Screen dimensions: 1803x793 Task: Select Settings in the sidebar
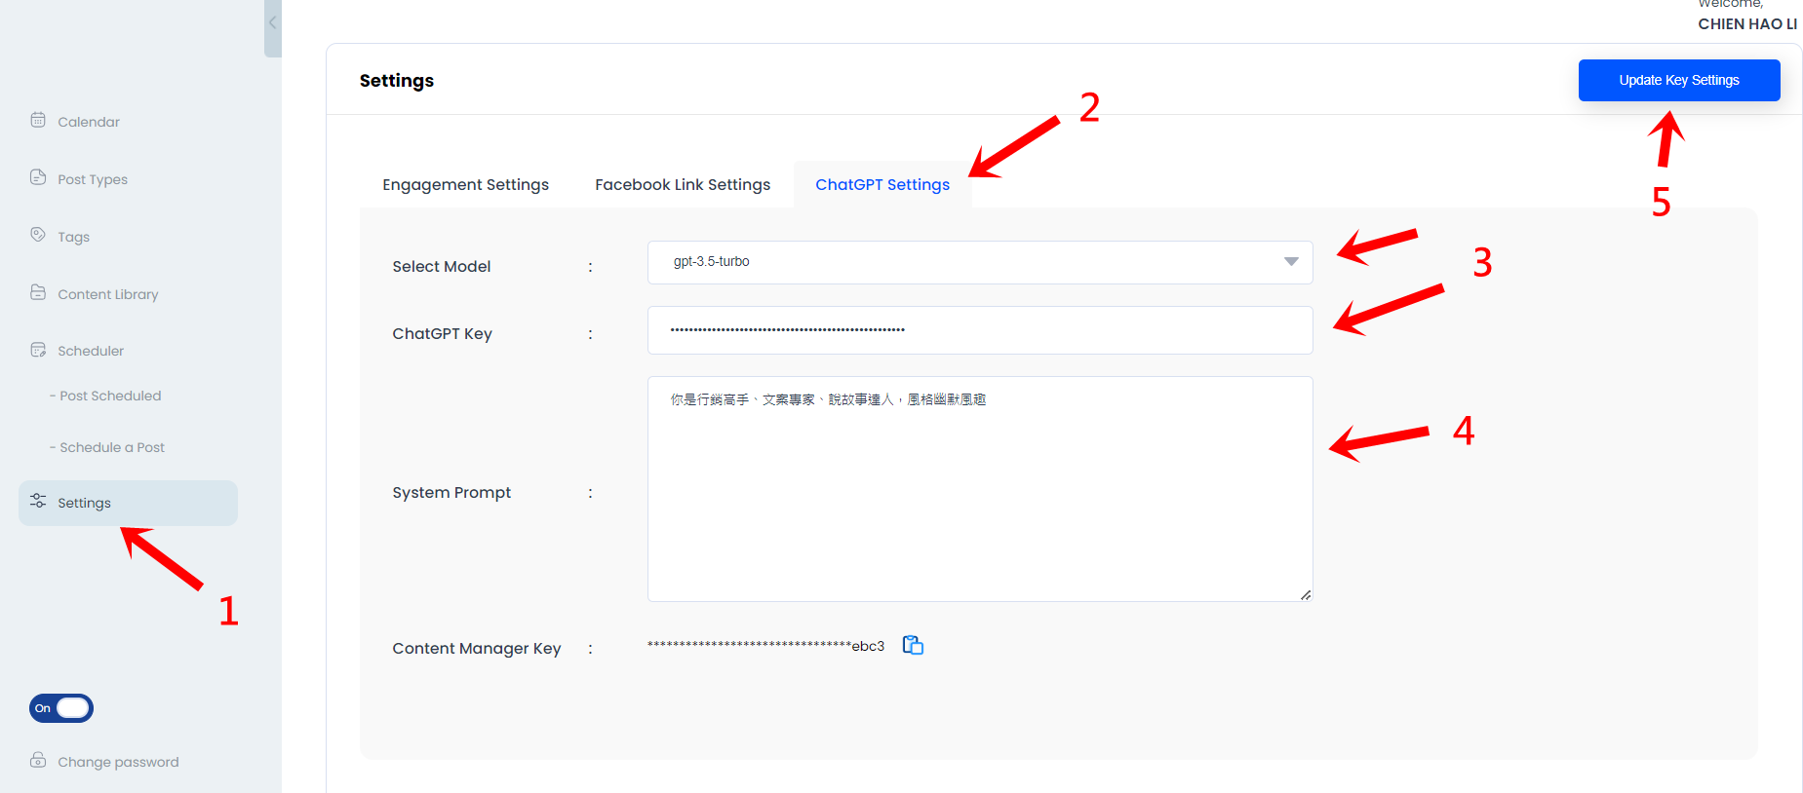click(128, 503)
